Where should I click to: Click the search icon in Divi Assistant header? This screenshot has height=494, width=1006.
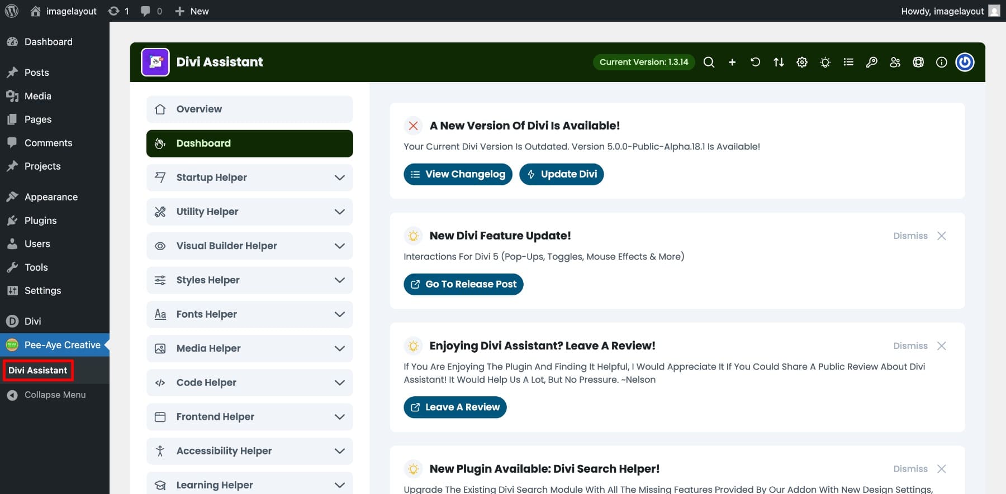tap(709, 62)
